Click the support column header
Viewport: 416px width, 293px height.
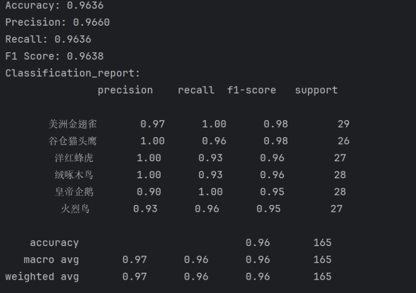coord(316,90)
